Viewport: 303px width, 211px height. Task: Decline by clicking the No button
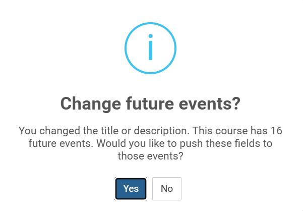(x=167, y=189)
